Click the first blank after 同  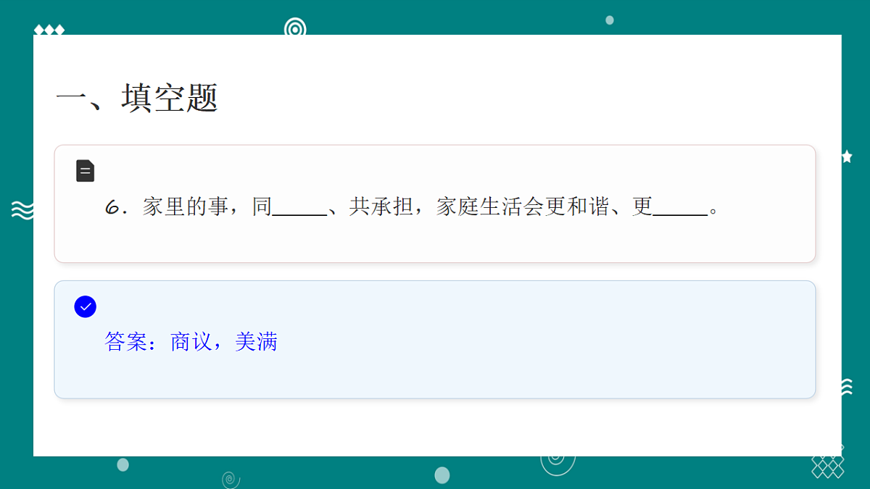click(x=300, y=209)
